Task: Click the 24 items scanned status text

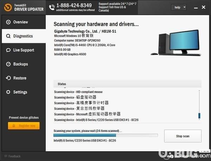Action: pos(88,131)
